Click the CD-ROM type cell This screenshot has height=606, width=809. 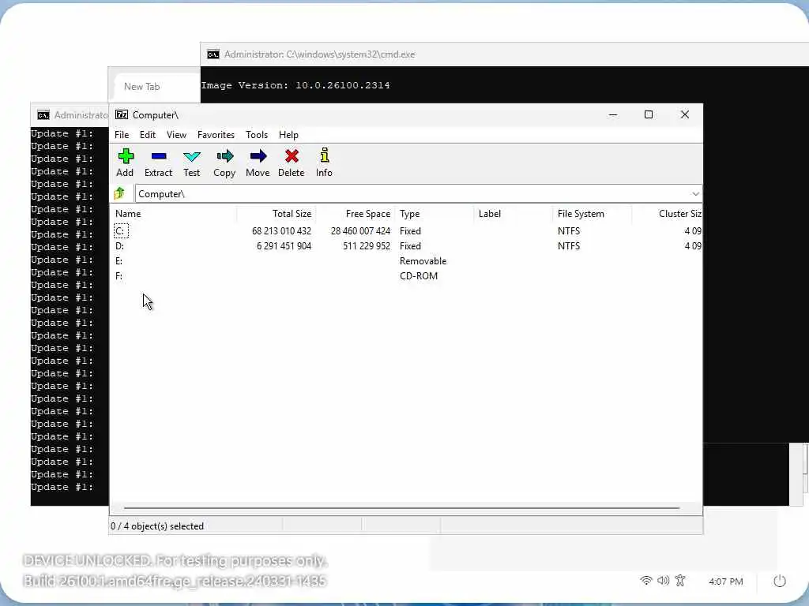pos(419,275)
